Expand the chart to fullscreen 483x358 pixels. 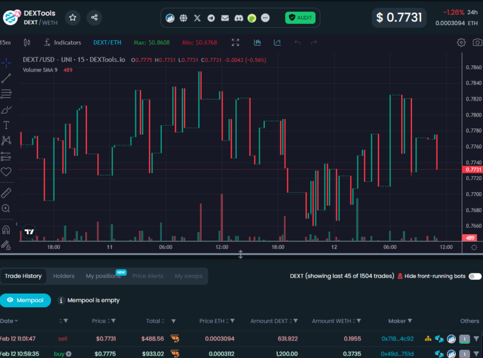pos(235,43)
